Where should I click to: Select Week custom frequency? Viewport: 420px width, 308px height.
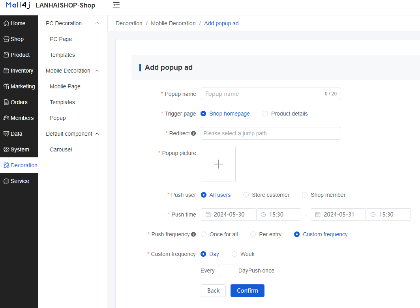243,254
